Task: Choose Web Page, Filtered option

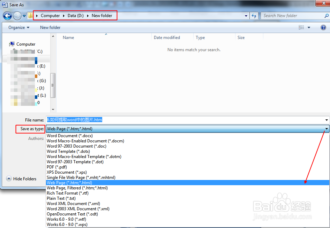Action: click(188, 188)
